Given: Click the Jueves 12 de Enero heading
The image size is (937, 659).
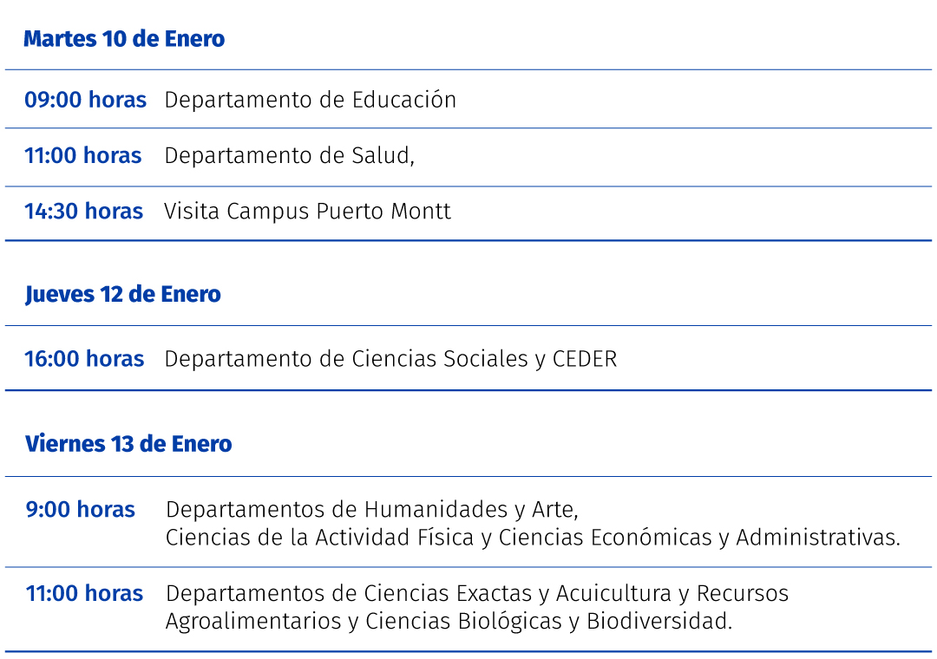Looking at the screenshot, I should 122,295.
